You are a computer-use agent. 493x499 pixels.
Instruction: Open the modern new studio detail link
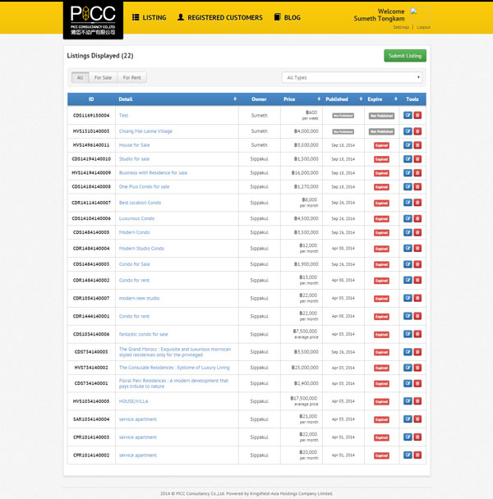(x=139, y=298)
